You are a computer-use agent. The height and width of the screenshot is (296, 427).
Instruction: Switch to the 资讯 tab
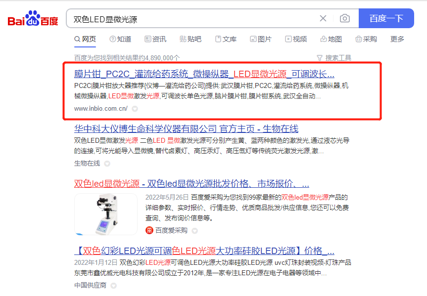pyautogui.click(x=155, y=39)
